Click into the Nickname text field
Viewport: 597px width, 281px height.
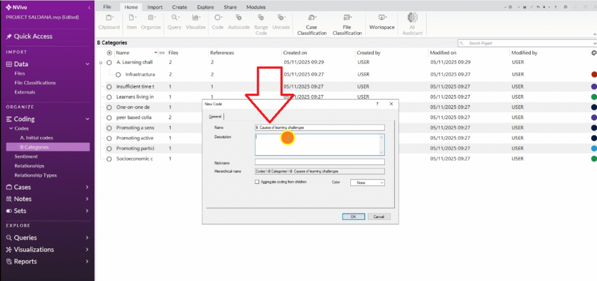319,161
